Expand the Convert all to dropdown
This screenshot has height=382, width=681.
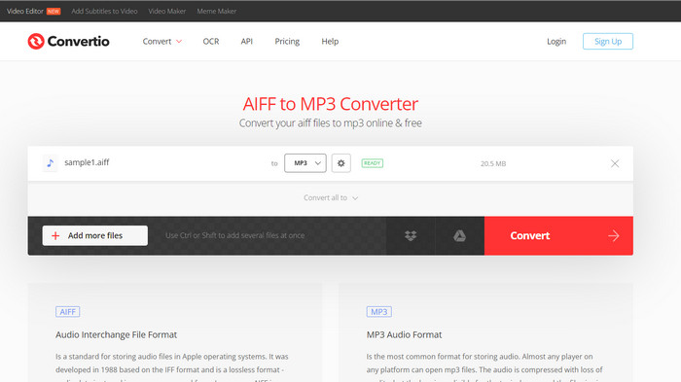point(331,198)
